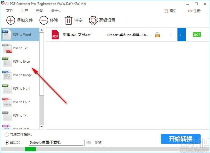Click the blue 开始转换 start conversion button
This screenshot has width=210, height=153.
click(181, 139)
